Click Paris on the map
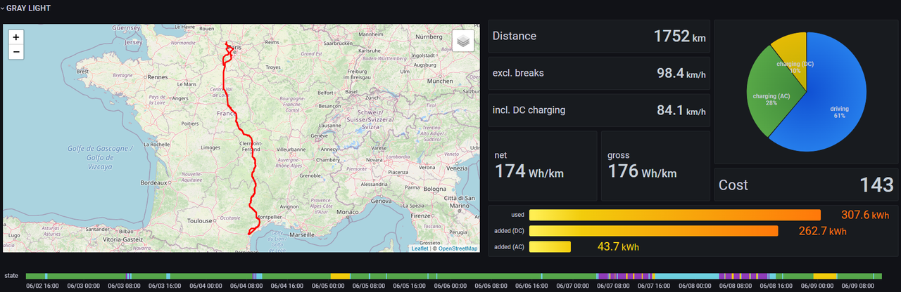The height and width of the screenshot is (292, 901). 235,48
